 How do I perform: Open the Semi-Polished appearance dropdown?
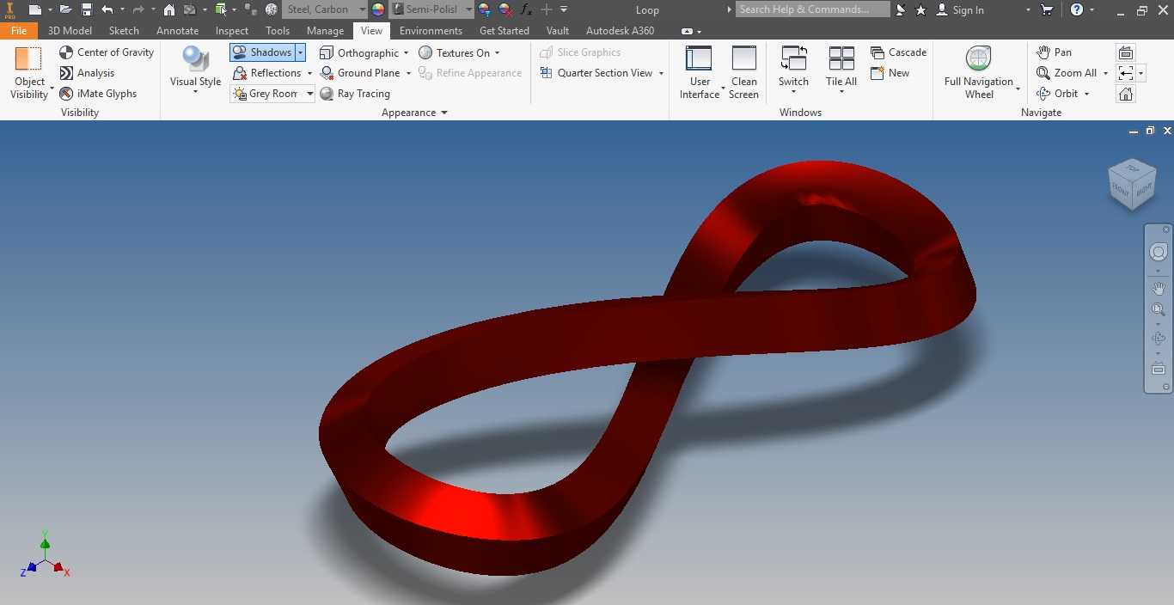(468, 9)
